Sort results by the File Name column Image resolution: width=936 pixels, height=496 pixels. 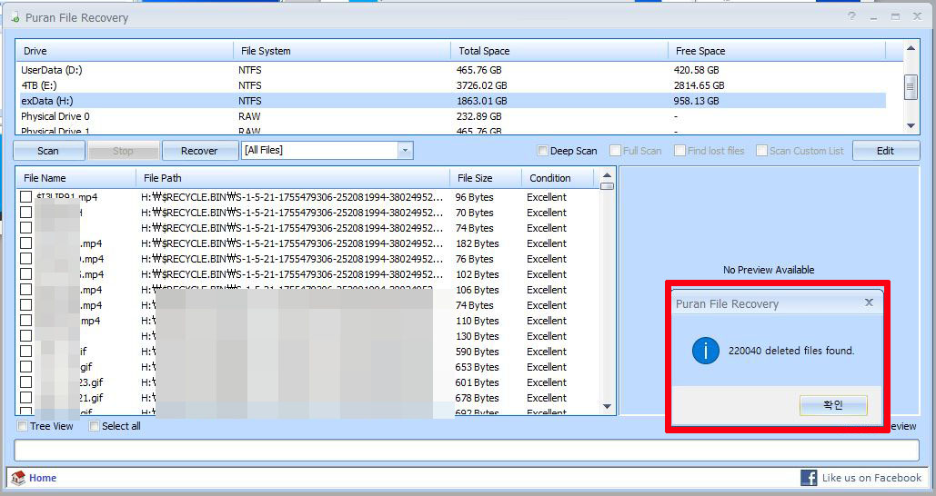pyautogui.click(x=76, y=178)
